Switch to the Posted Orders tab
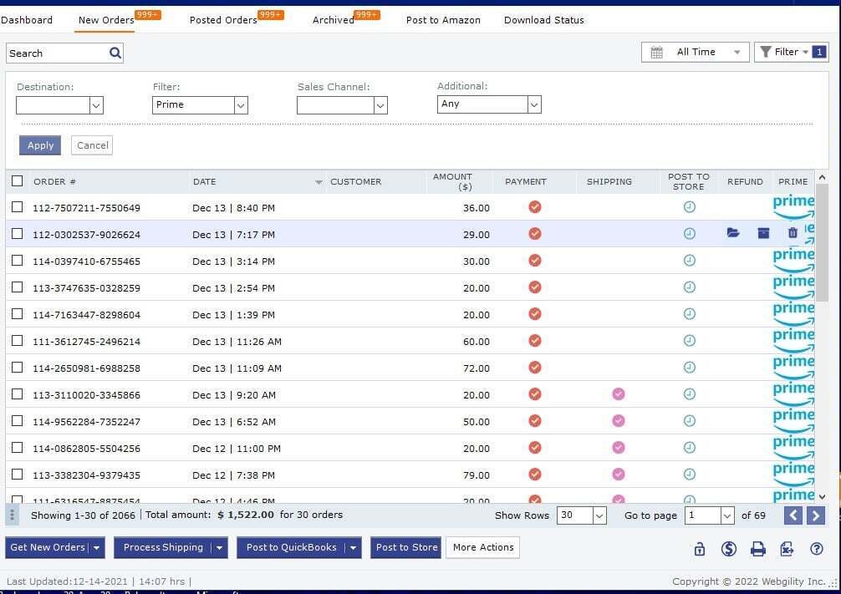Viewport: 841px width, 594px height. click(223, 20)
